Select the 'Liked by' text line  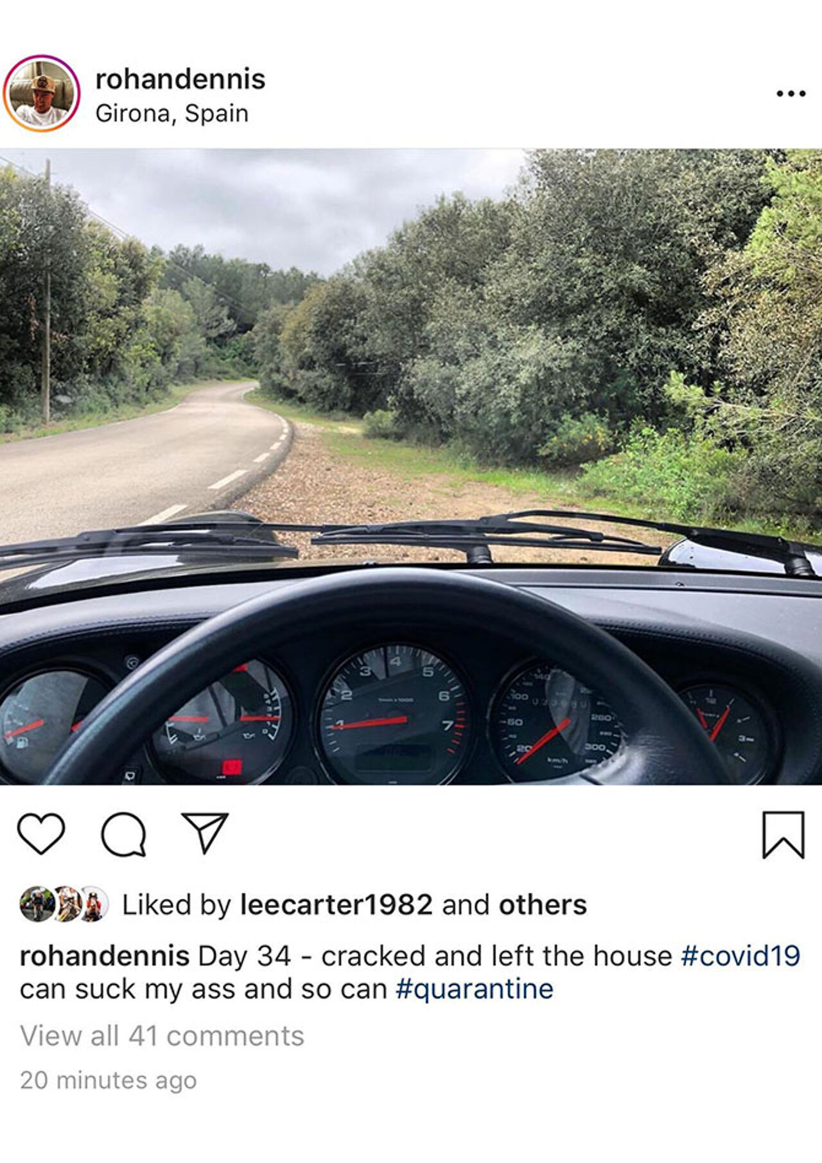(x=354, y=905)
